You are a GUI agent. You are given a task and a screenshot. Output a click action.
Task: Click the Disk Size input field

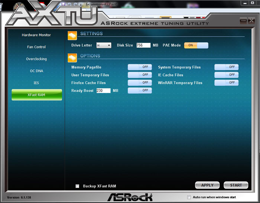(143, 45)
